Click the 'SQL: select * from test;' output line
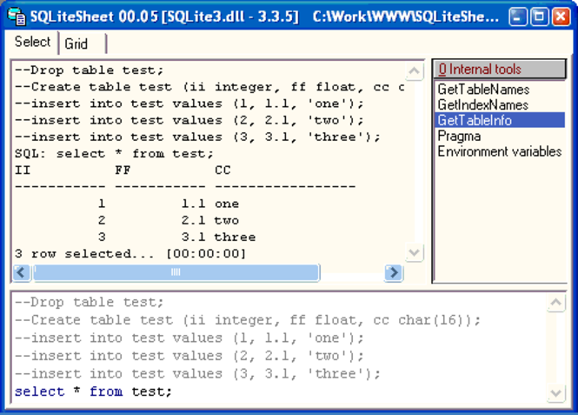 (x=114, y=153)
